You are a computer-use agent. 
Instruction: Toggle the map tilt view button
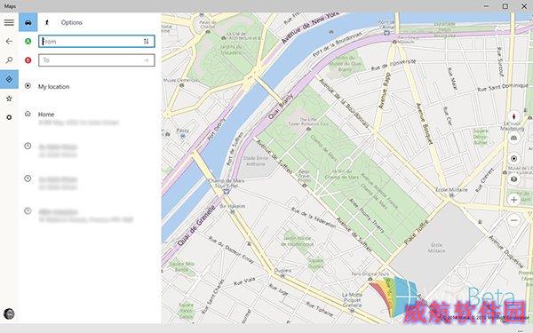click(514, 138)
